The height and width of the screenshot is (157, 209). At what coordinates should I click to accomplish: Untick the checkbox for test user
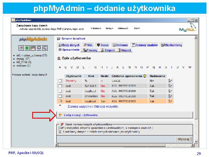coord(60,101)
